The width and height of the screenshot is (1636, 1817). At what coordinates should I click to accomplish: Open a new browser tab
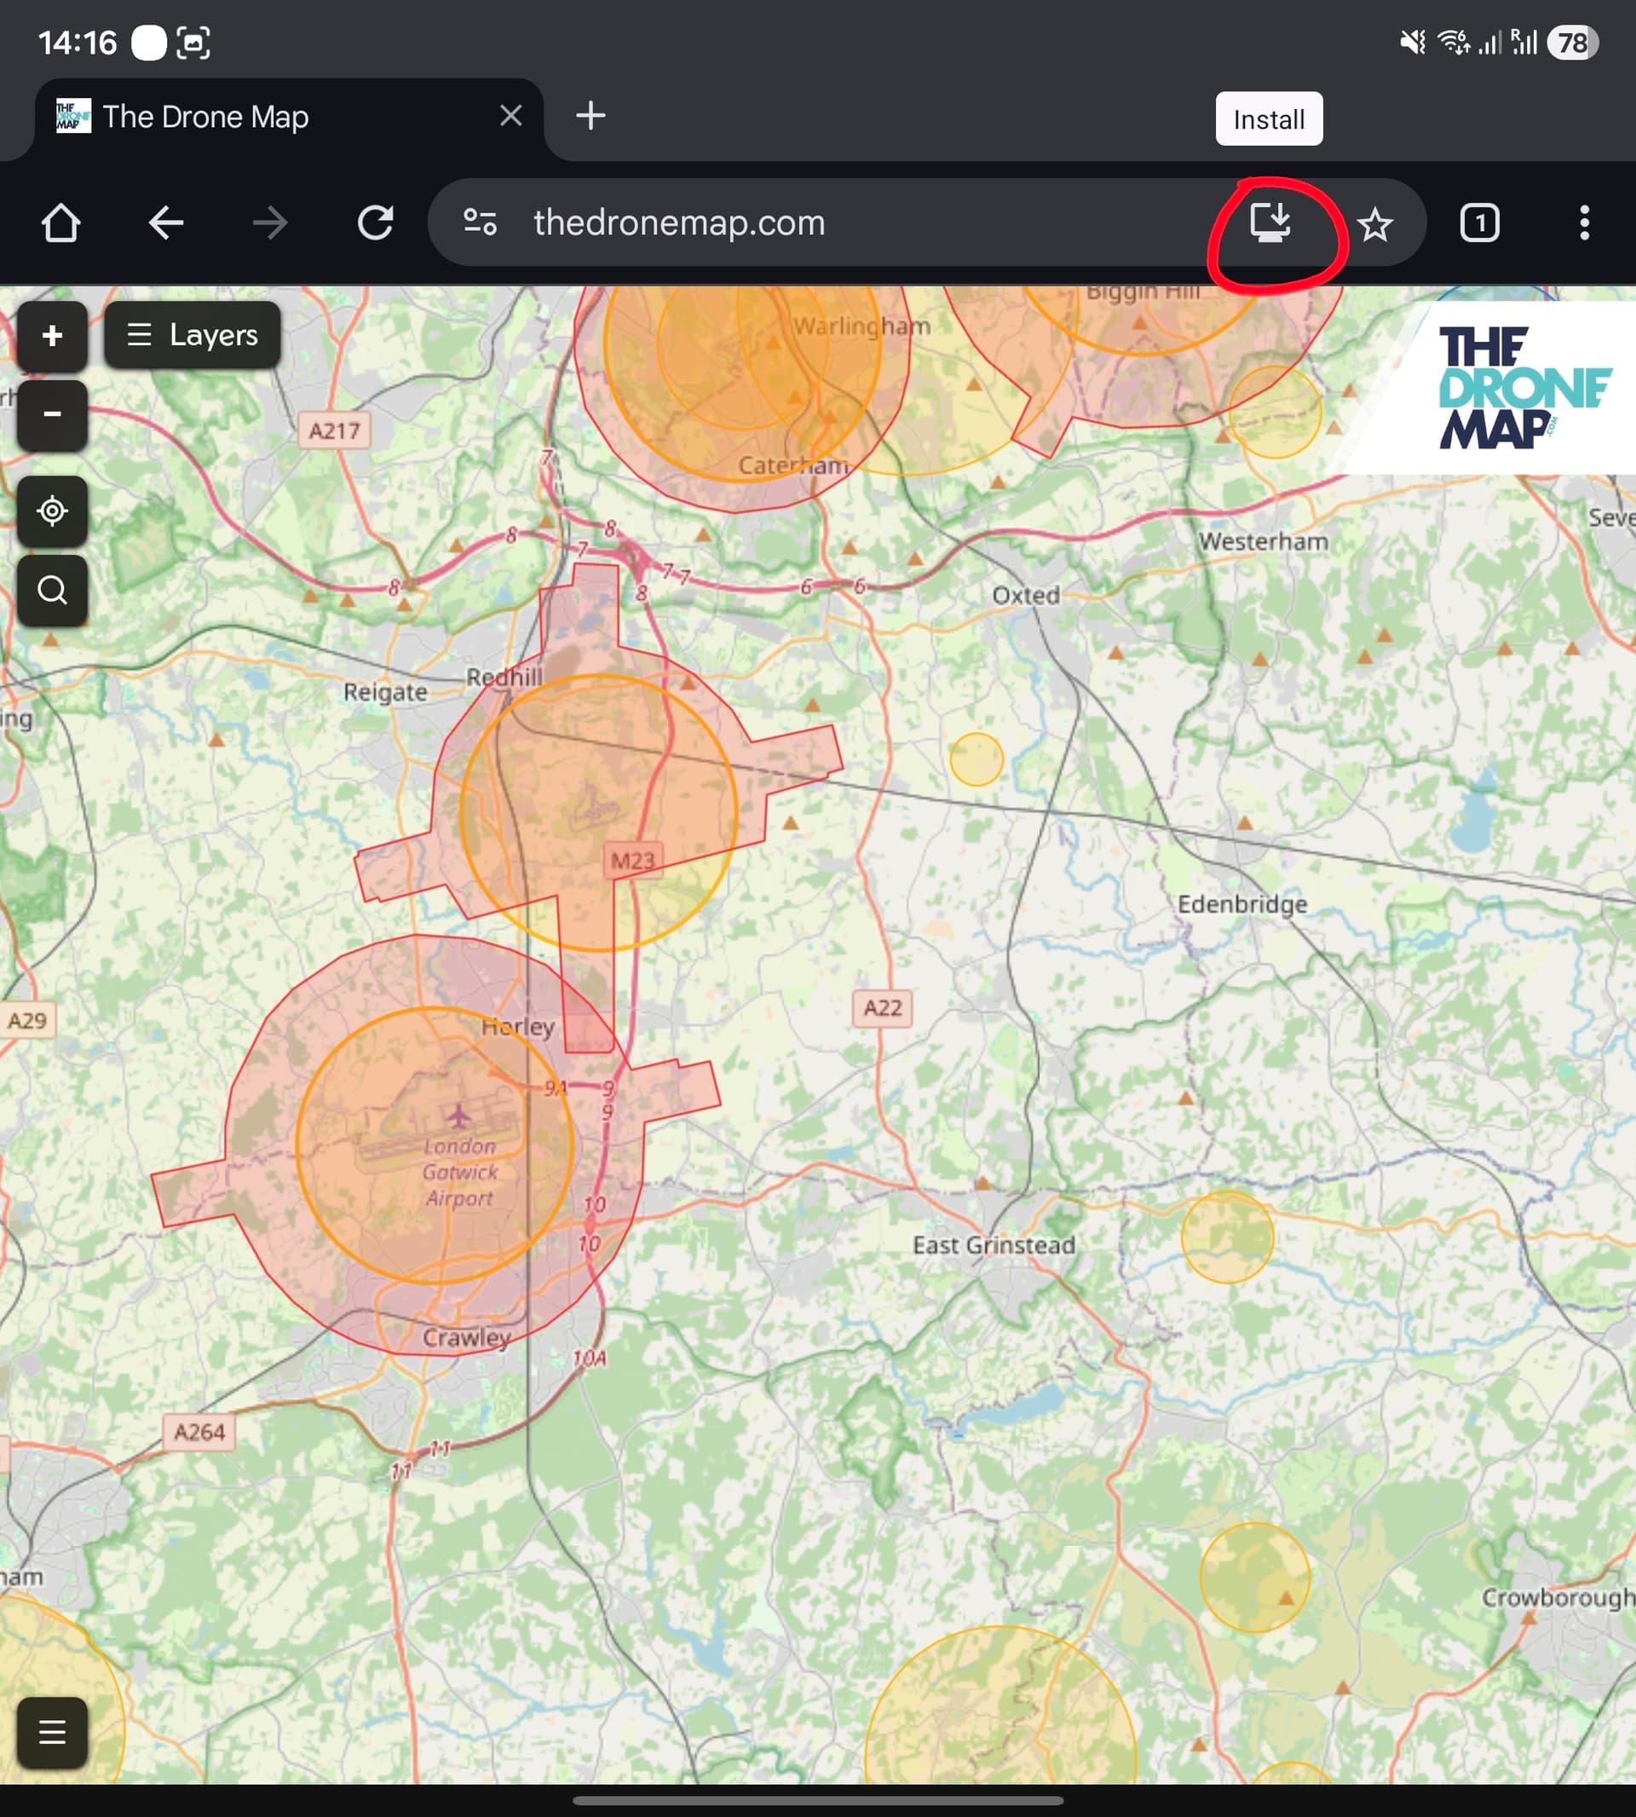tap(590, 116)
